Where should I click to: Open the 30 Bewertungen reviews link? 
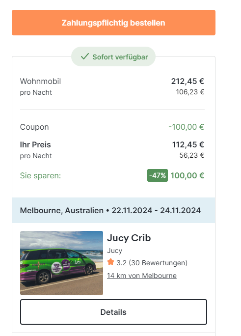pyautogui.click(x=158, y=263)
